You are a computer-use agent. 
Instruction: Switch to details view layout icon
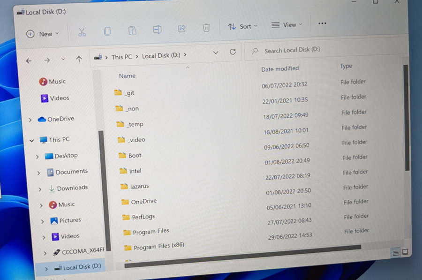[x=396, y=253]
